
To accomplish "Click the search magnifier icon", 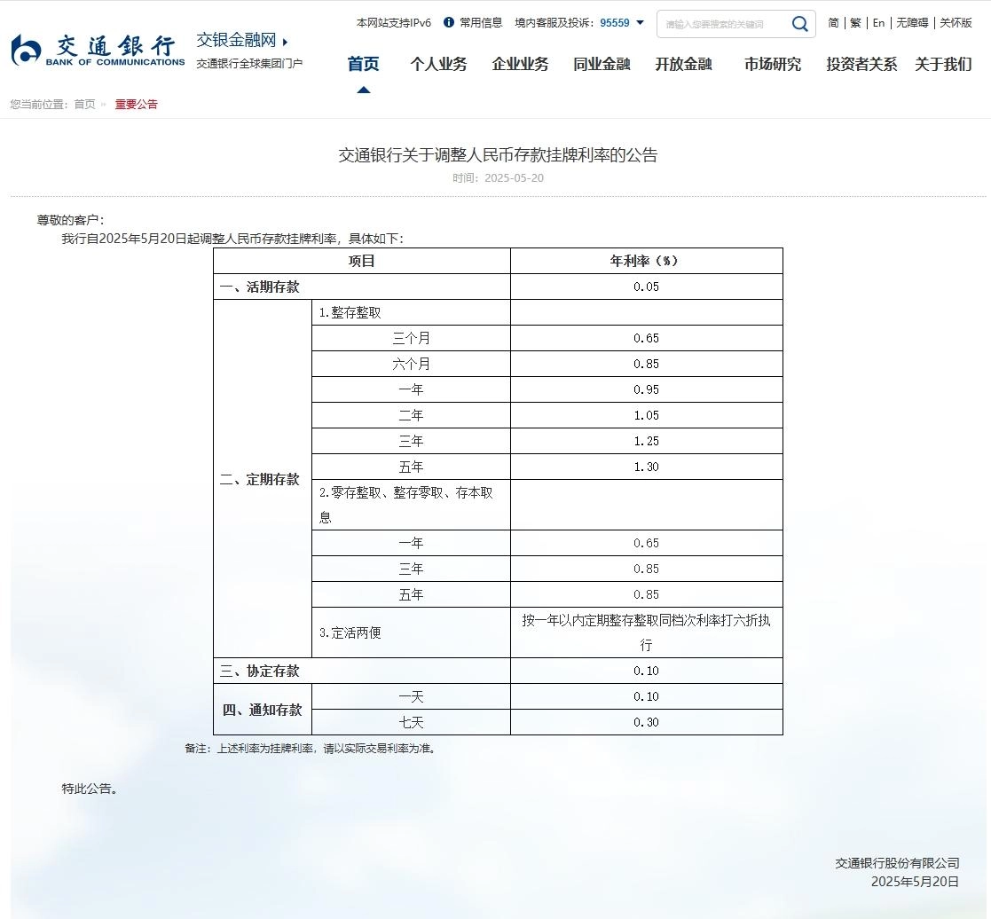I will click(798, 23).
